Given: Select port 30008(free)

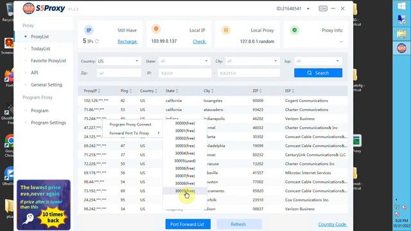Looking at the screenshot, I should (185, 184).
